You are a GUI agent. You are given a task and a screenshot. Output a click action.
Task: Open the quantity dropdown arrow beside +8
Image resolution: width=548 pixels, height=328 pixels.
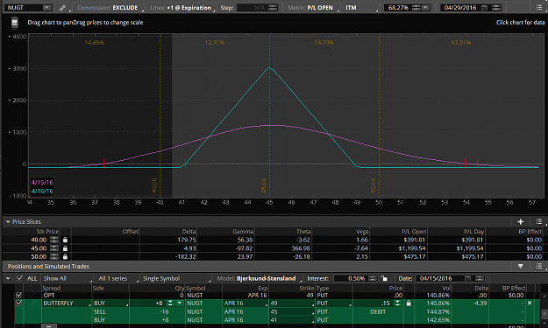click(180, 304)
